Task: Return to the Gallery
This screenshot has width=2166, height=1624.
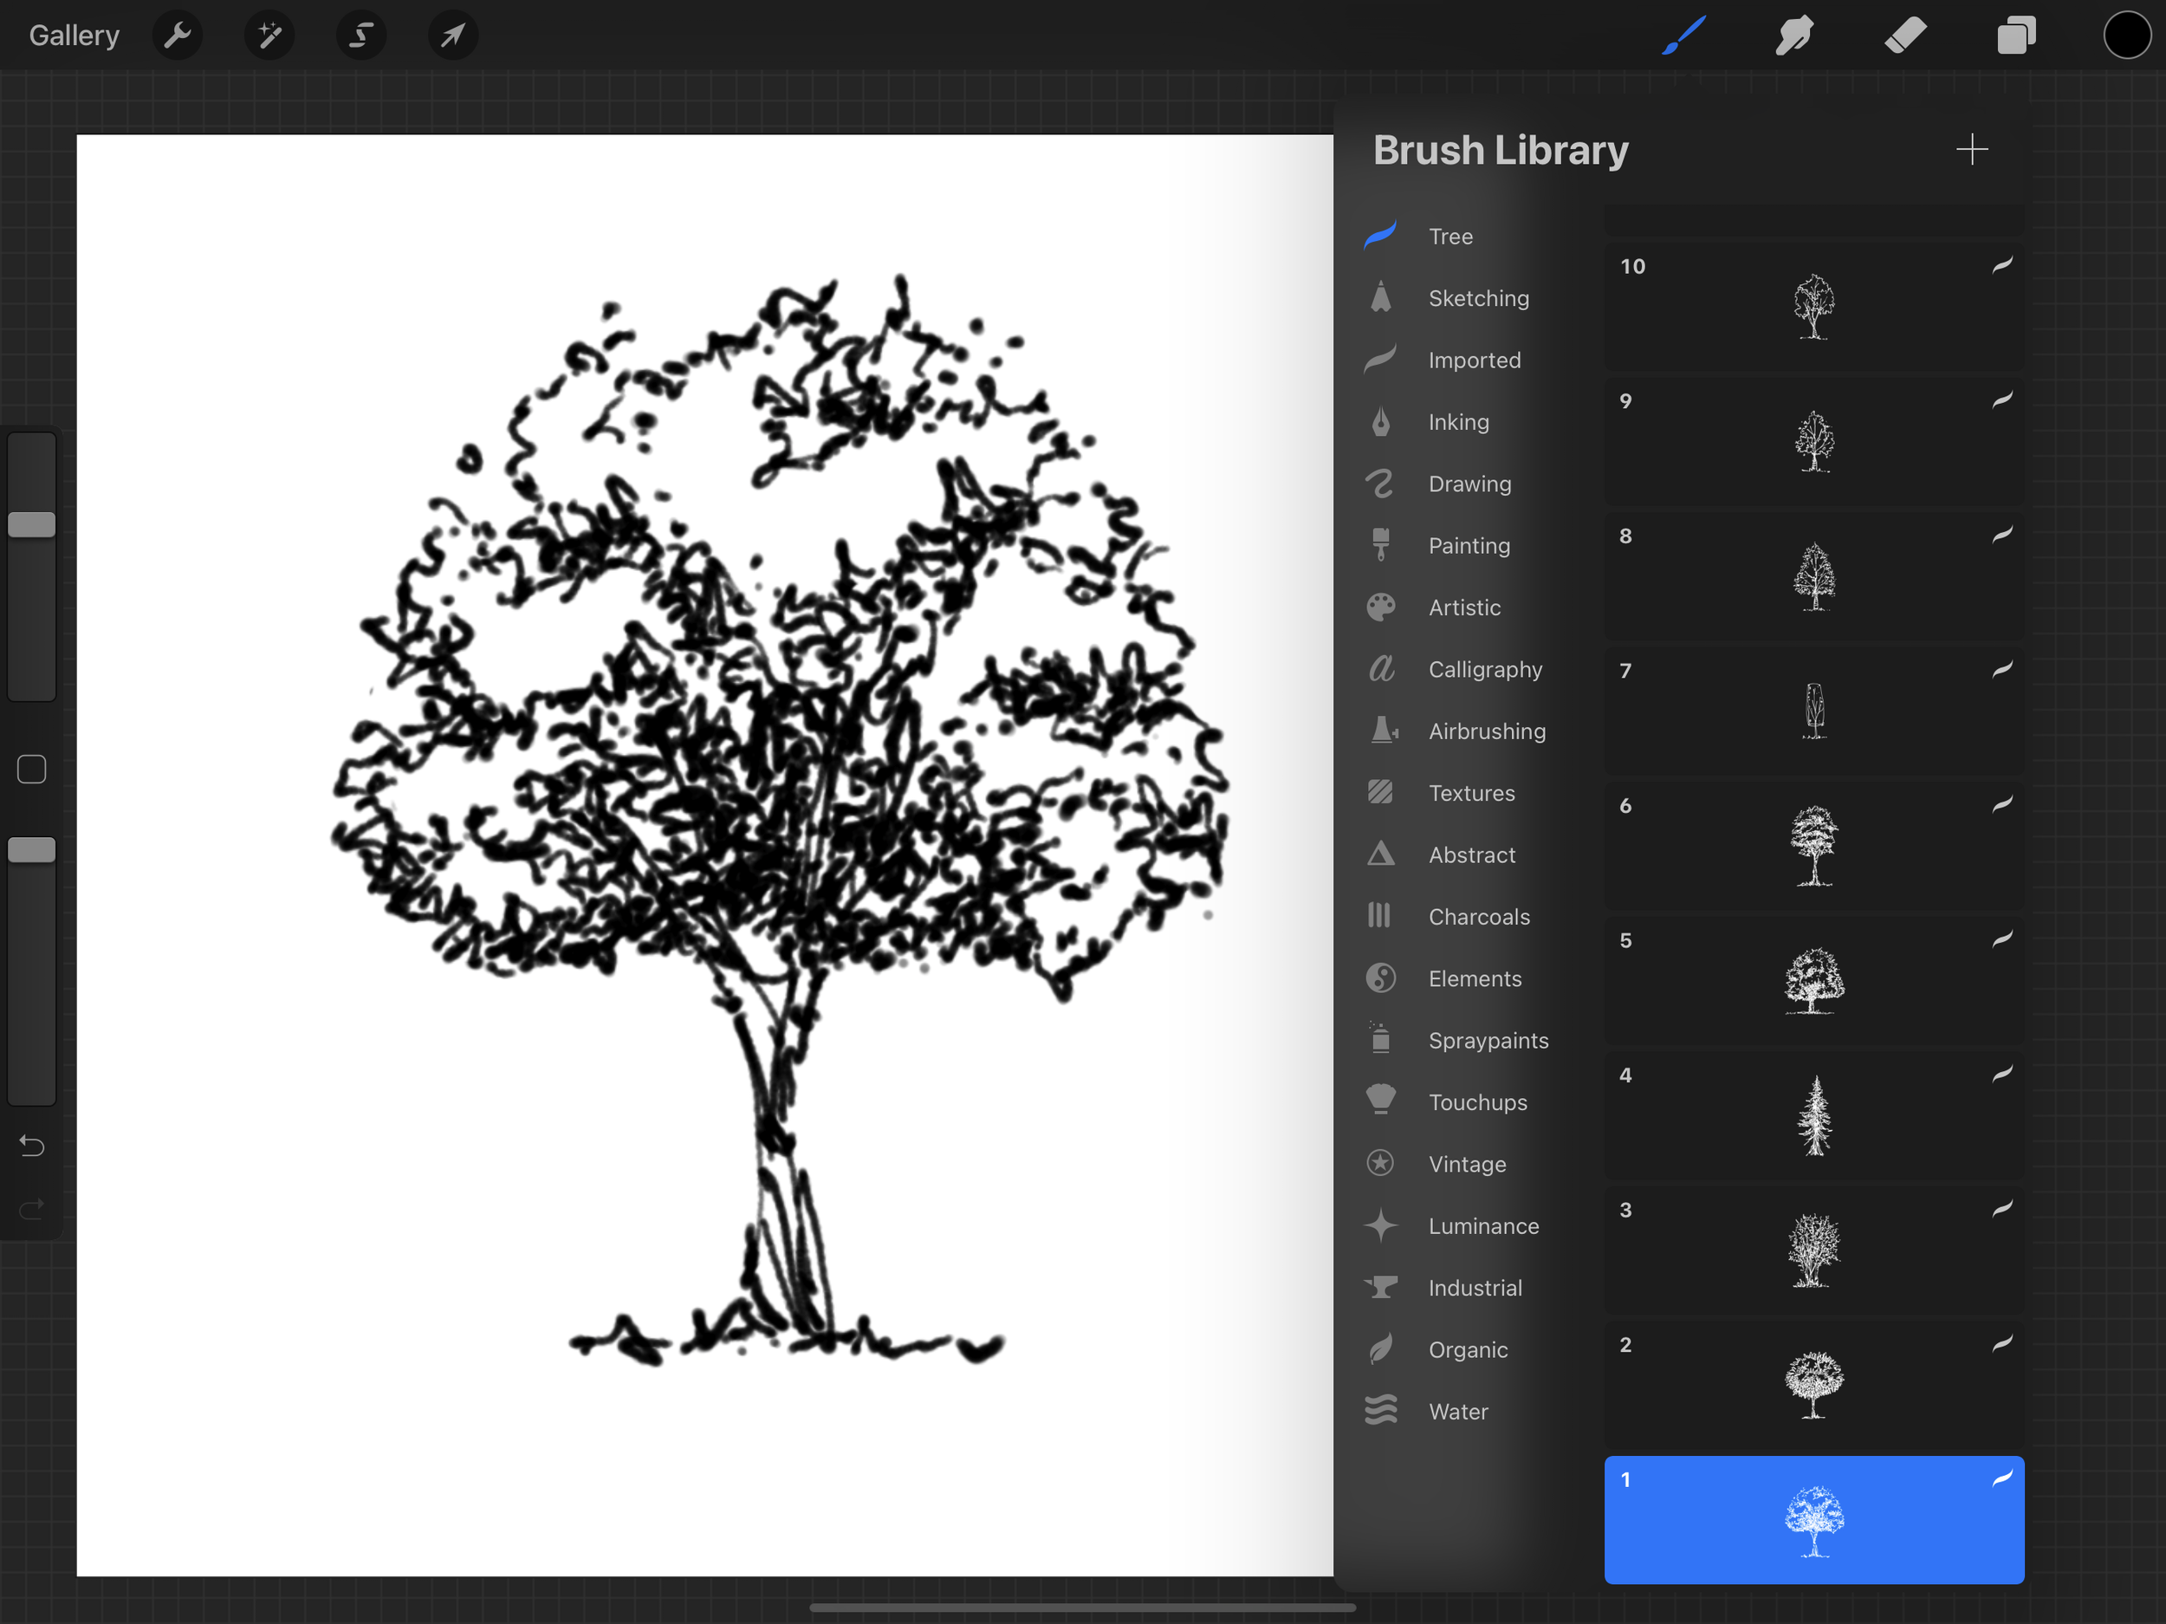Action: pyautogui.click(x=74, y=36)
